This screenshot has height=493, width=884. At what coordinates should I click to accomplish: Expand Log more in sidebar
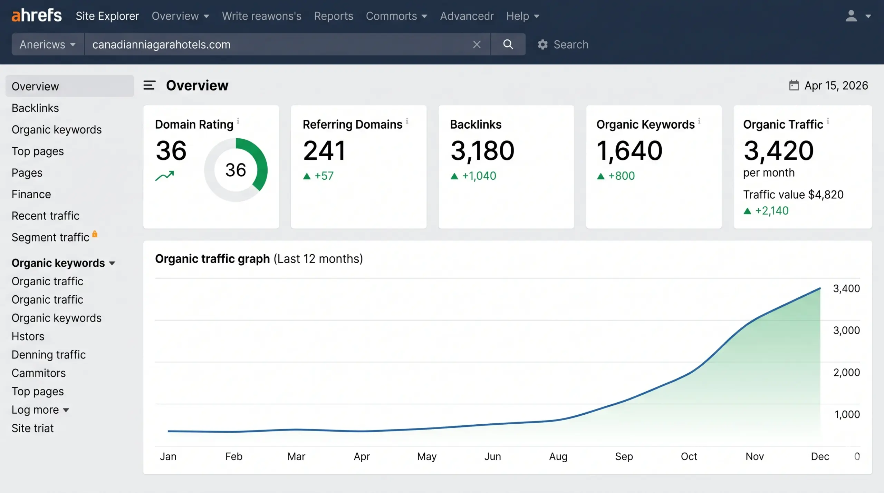pos(40,410)
